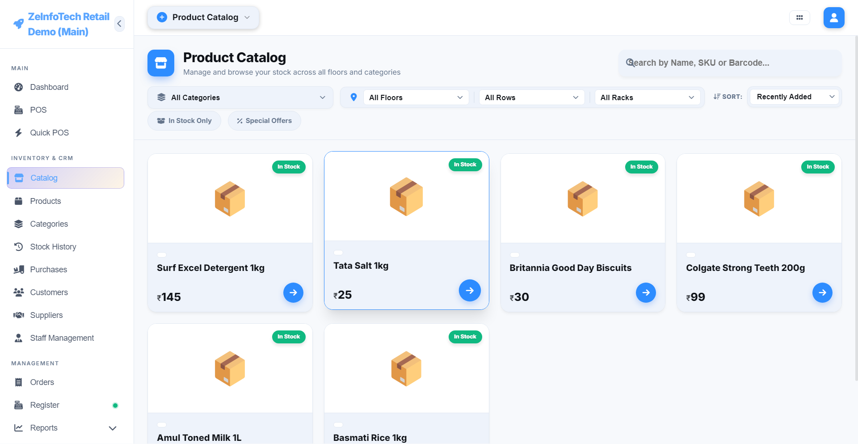Focus the Search by Name, SKU or Barcode field
The height and width of the screenshot is (444, 858).
point(730,63)
